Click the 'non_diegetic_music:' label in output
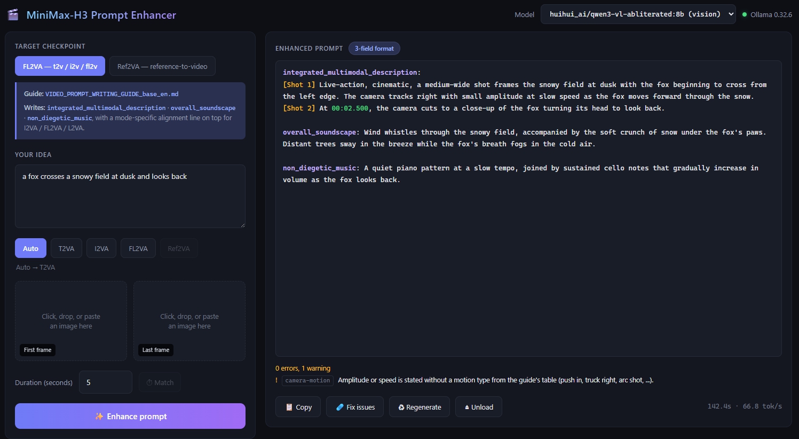 click(321, 168)
